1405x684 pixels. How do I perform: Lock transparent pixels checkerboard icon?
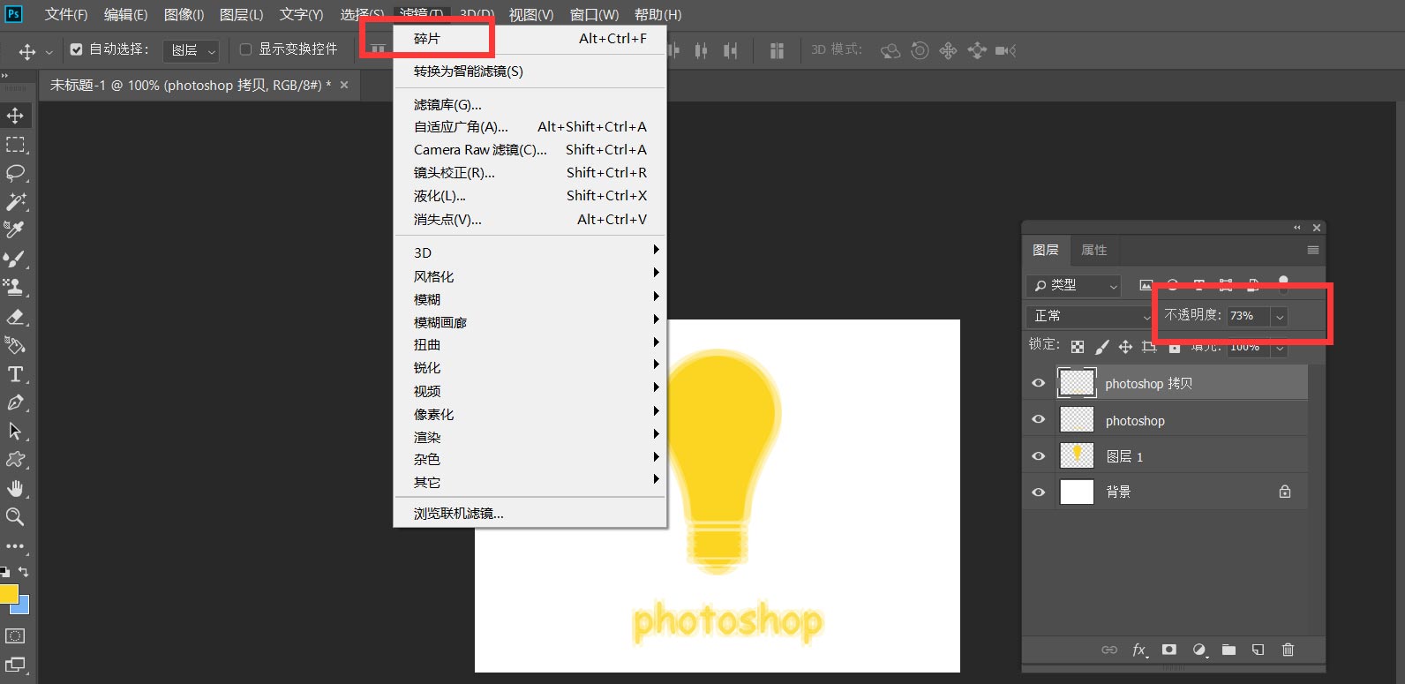point(1078,347)
